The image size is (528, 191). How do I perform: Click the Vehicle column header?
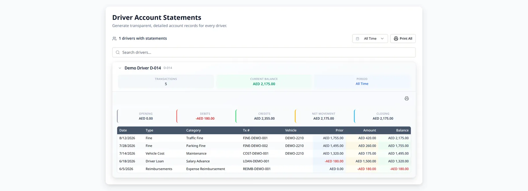pyautogui.click(x=291, y=131)
